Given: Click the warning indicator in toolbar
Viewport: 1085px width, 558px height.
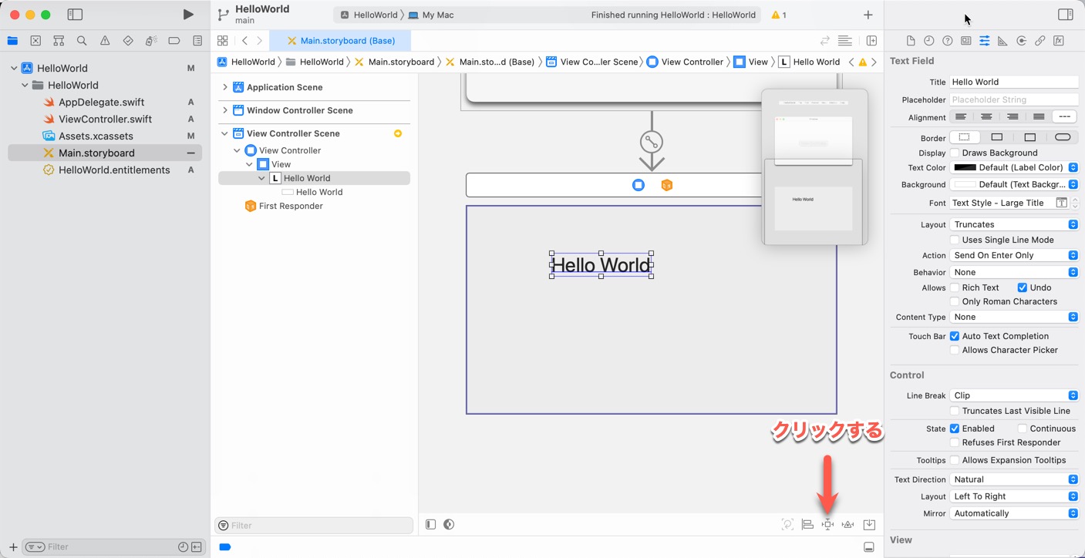Looking at the screenshot, I should coord(779,15).
